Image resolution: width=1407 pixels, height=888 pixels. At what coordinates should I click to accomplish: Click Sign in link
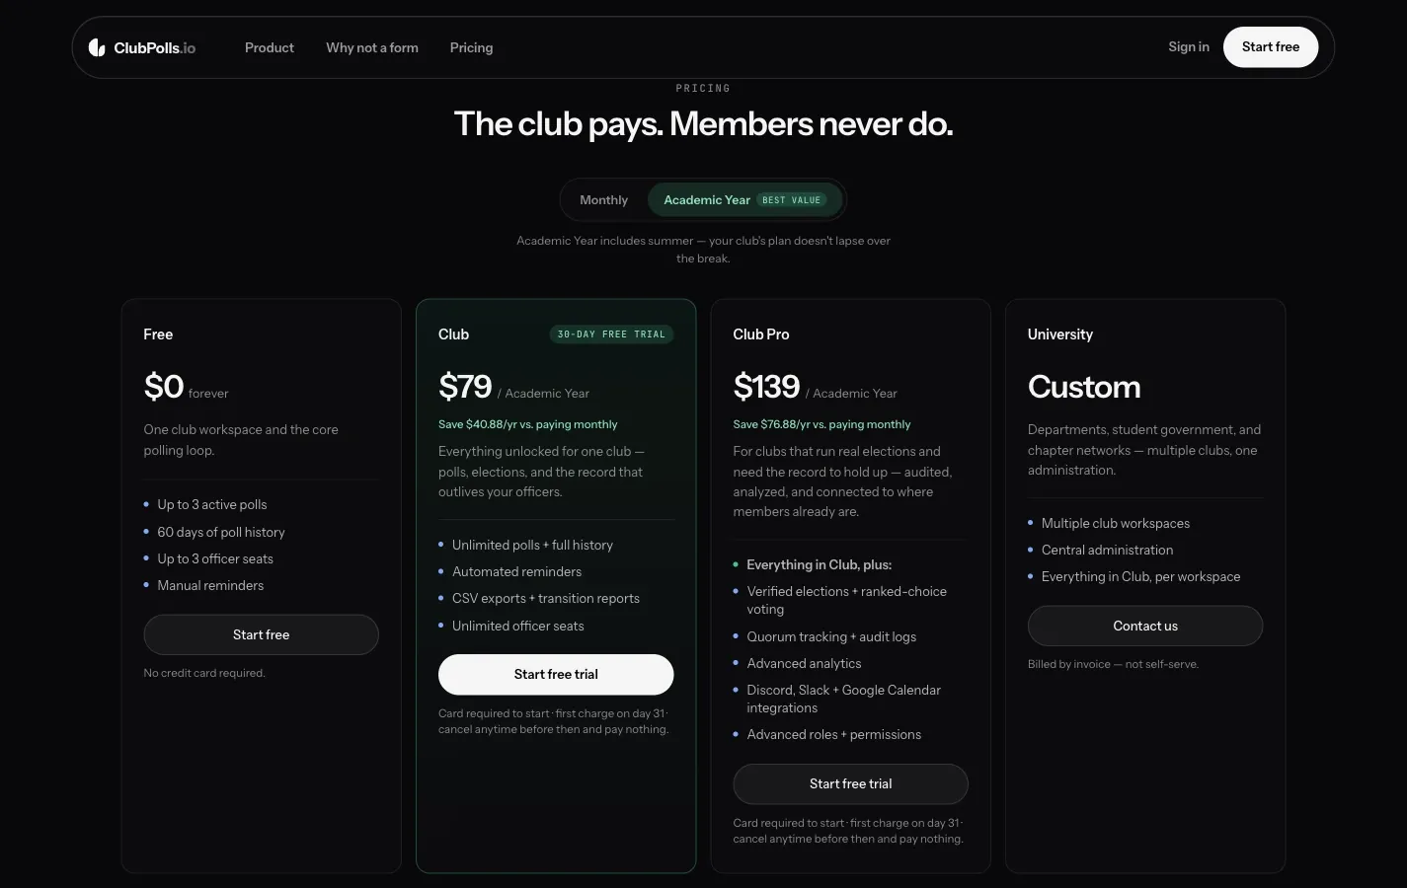pyautogui.click(x=1189, y=46)
